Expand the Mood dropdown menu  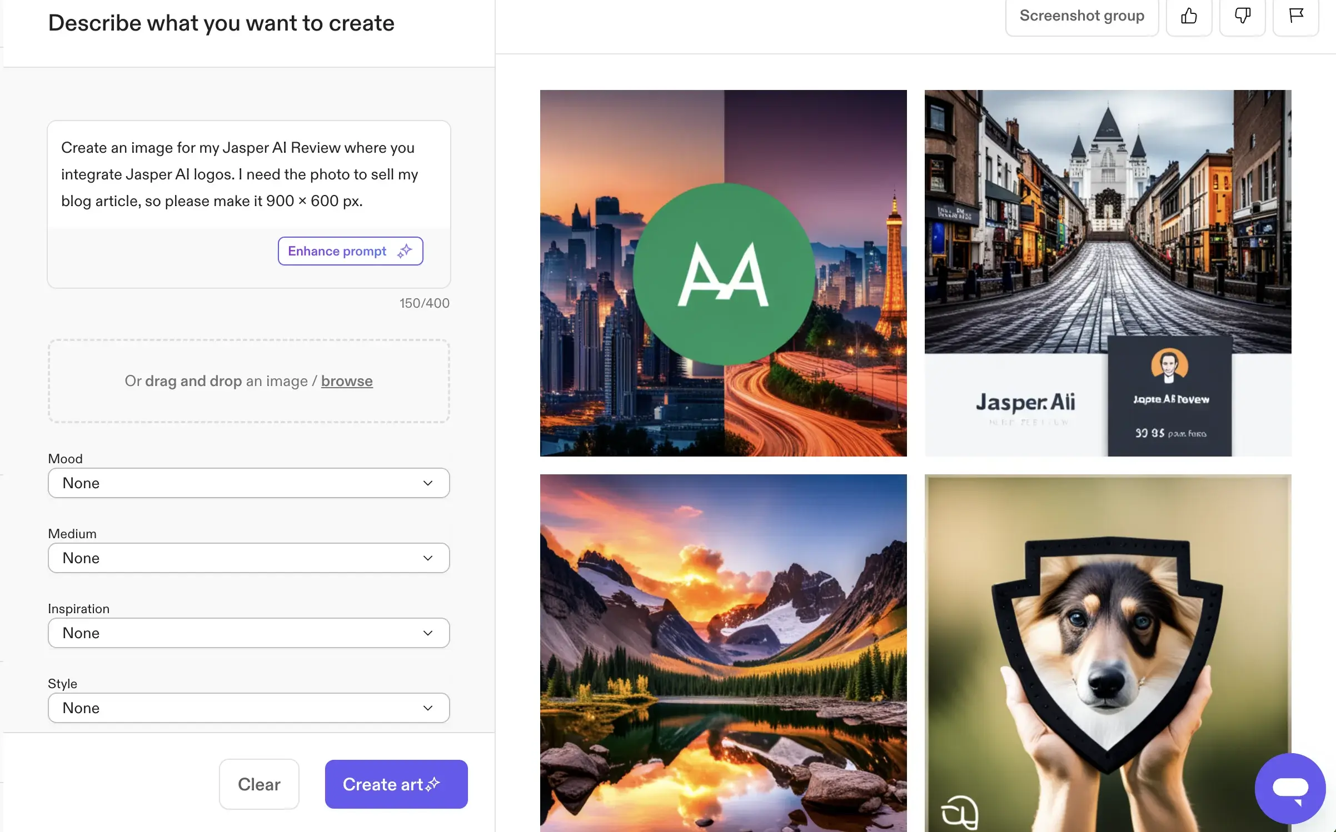coord(247,482)
